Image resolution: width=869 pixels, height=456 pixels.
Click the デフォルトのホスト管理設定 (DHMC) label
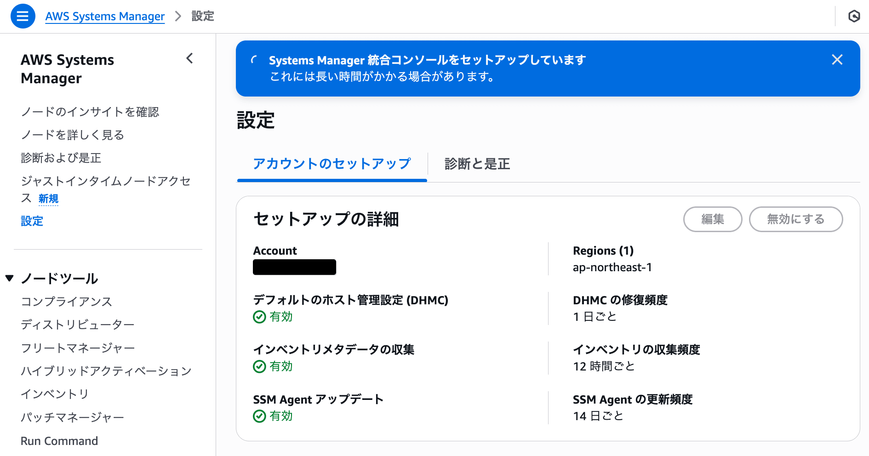pyautogui.click(x=351, y=300)
